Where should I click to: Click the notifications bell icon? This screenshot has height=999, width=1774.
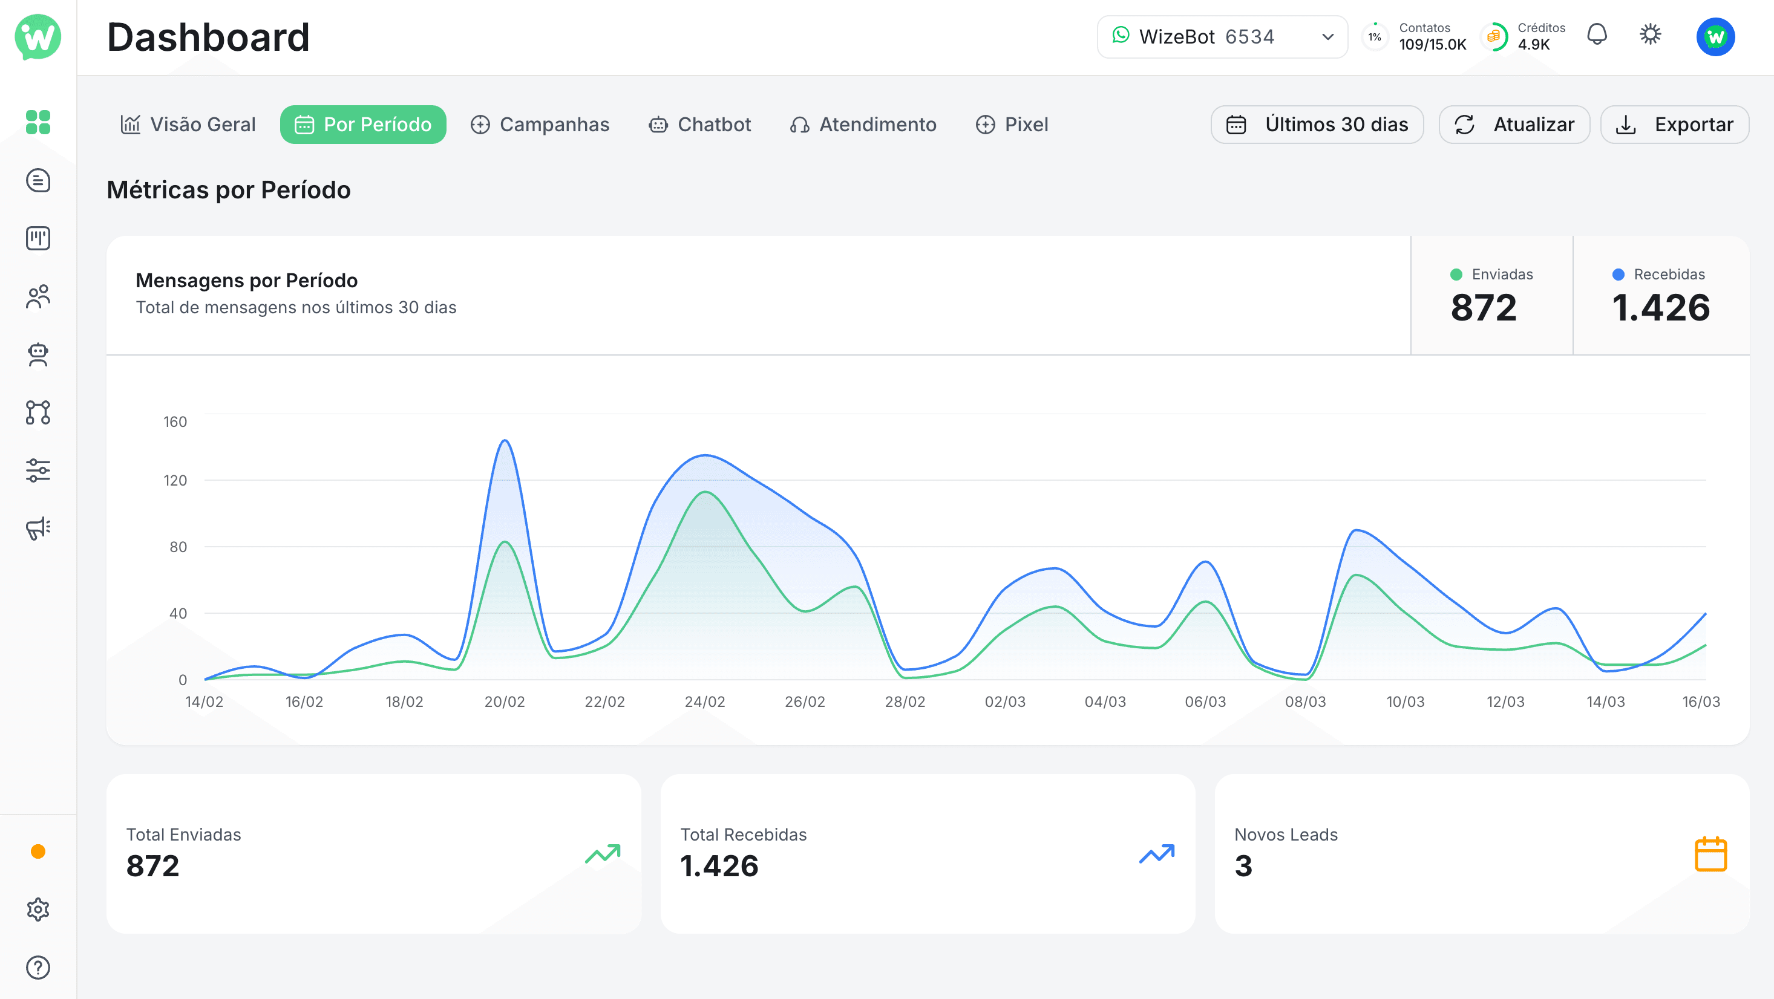pos(1598,36)
